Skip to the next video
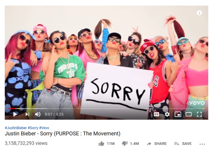 [27, 114]
